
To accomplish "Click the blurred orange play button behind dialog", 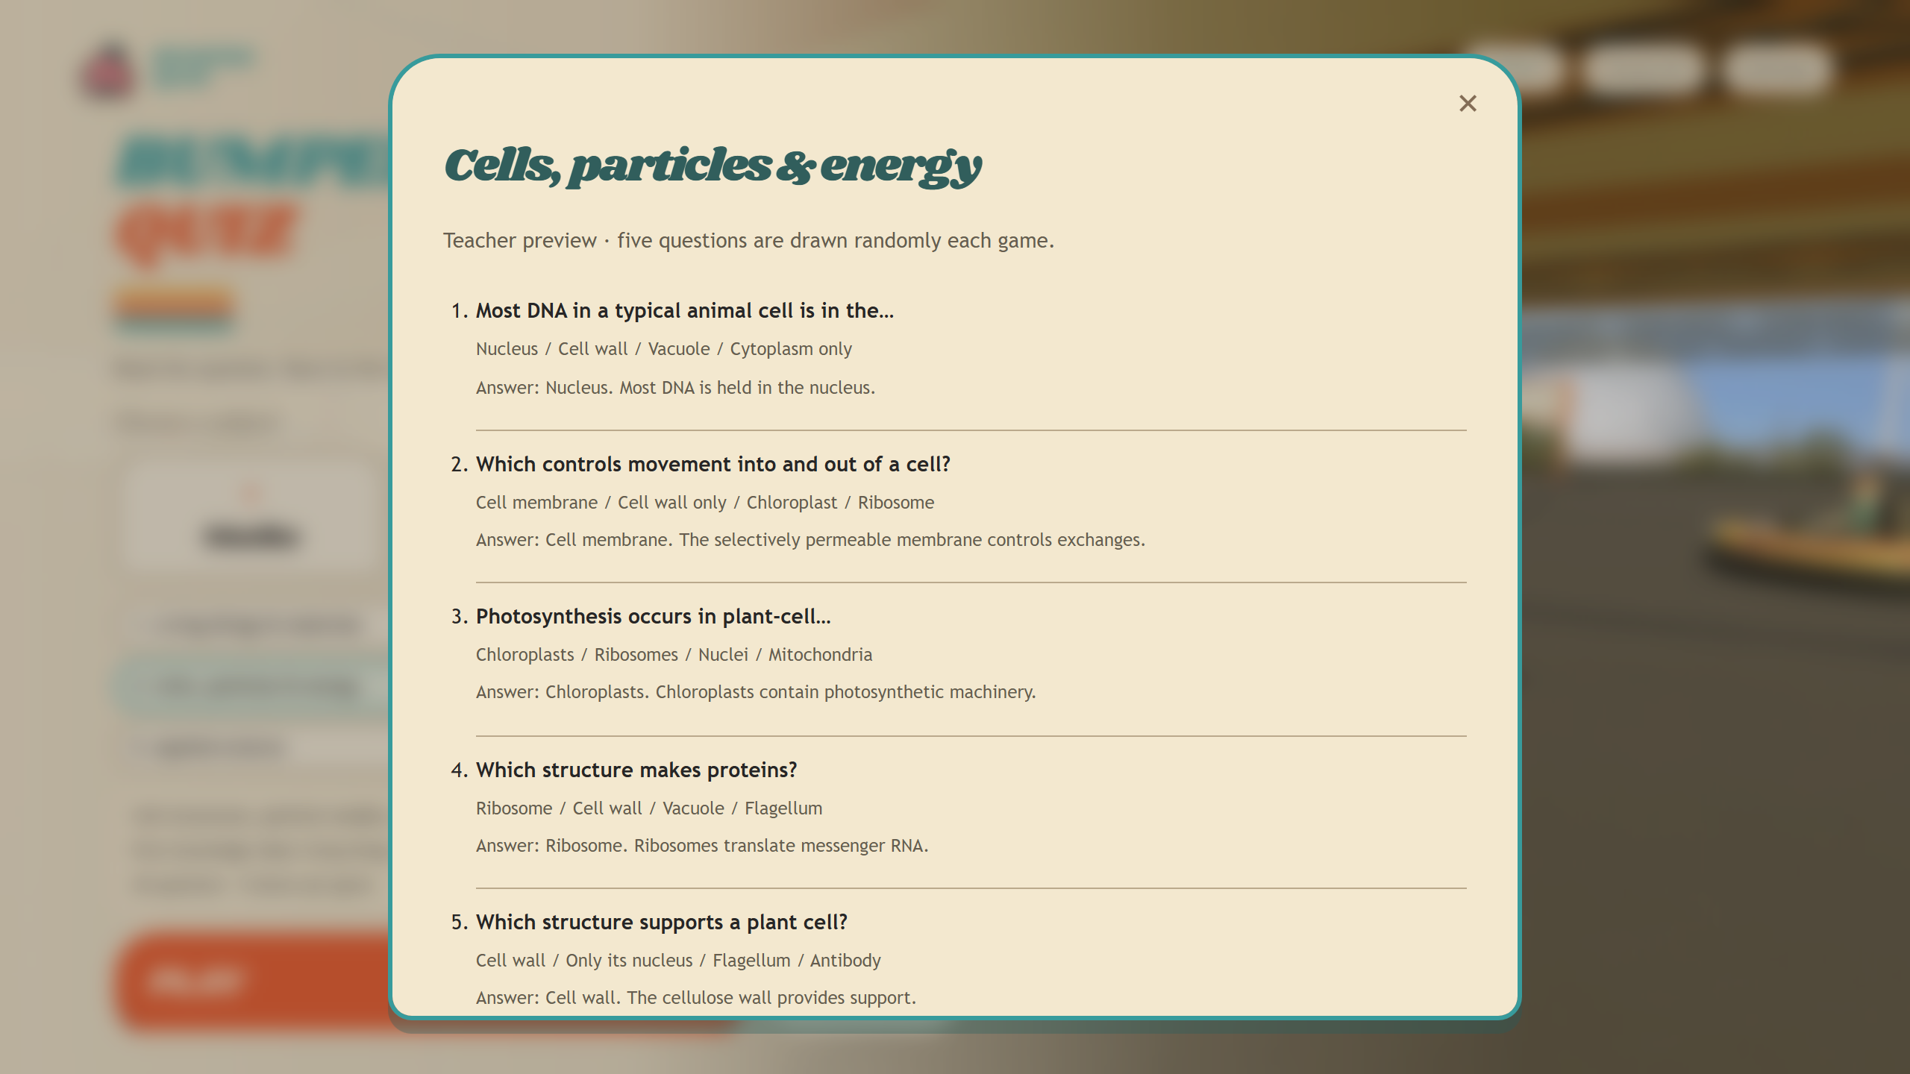I will 254,980.
